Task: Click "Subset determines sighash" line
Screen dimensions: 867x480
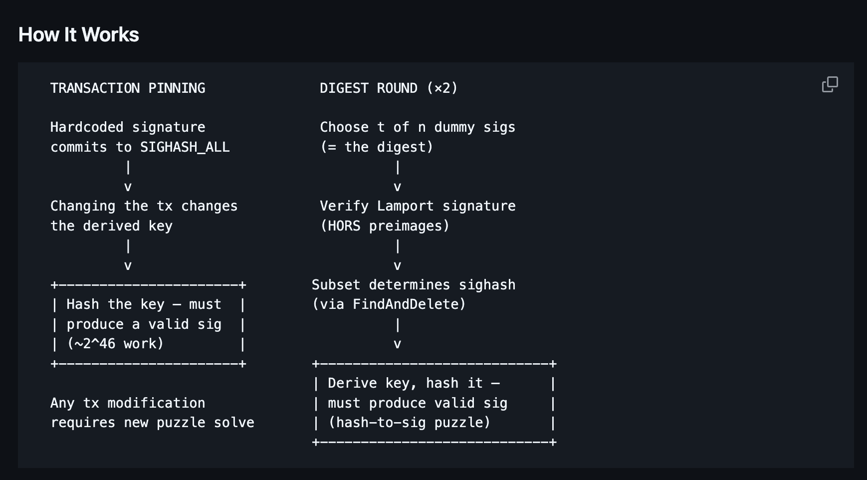Action: pyautogui.click(x=414, y=285)
